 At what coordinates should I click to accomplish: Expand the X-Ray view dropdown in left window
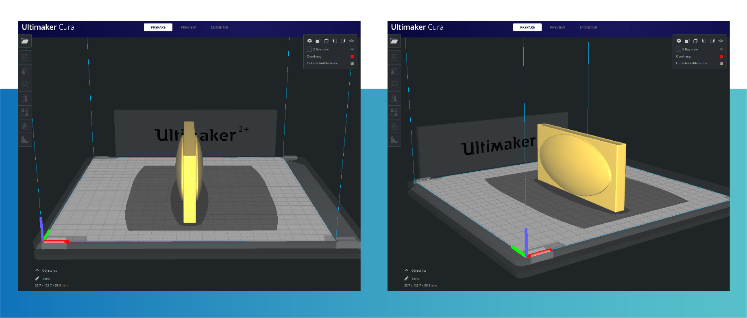(x=352, y=49)
